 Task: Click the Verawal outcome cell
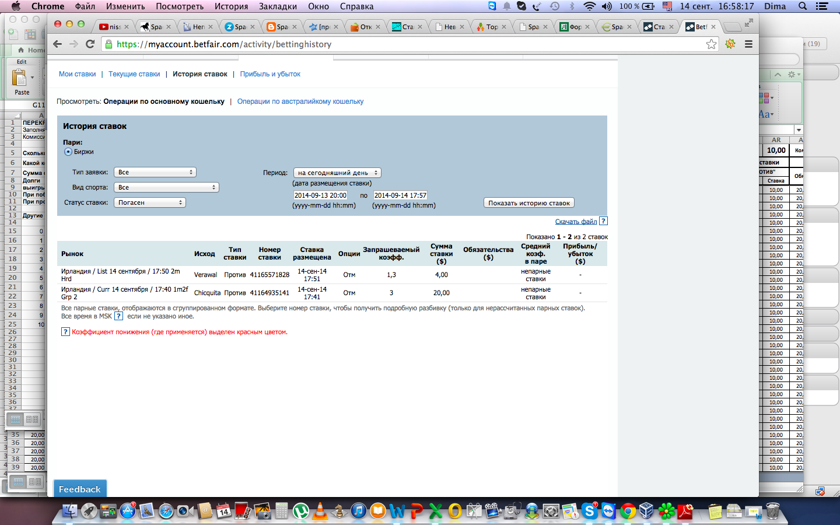pyautogui.click(x=205, y=275)
